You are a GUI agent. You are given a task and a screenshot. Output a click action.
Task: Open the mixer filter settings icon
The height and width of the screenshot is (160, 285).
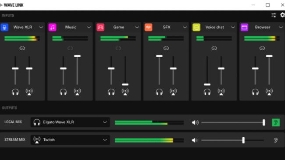[x=274, y=15]
